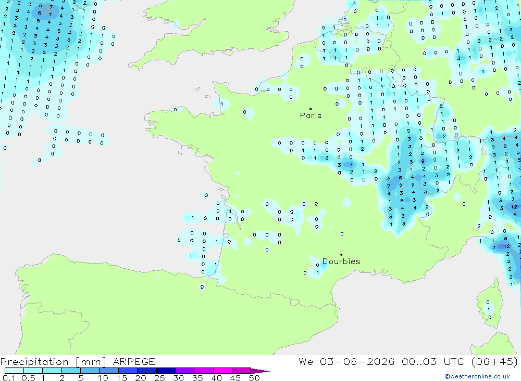Click the black dot marking Paris
Screen dimensions: 521x381
coord(311,109)
